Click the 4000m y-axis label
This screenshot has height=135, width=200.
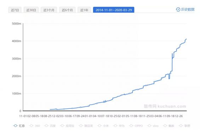coord(16,41)
